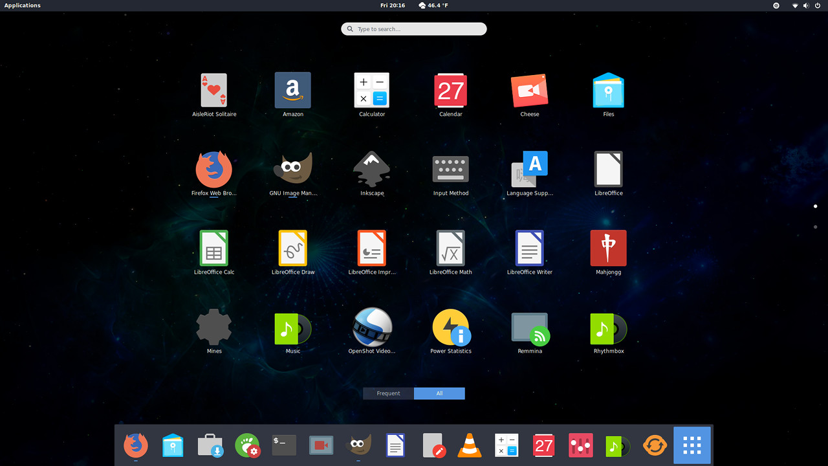
Task: Click the circular tray indicator left of Wi-Fi
Action: [x=776, y=5]
